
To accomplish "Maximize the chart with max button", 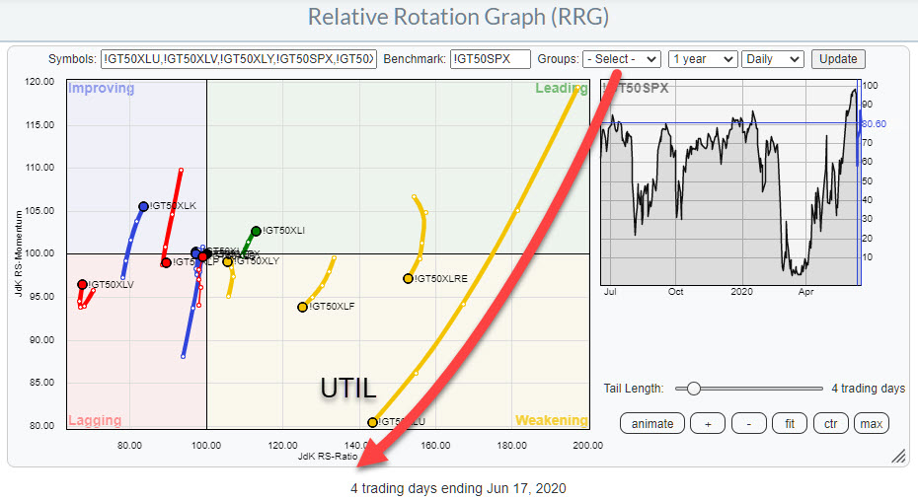I will (x=872, y=423).
